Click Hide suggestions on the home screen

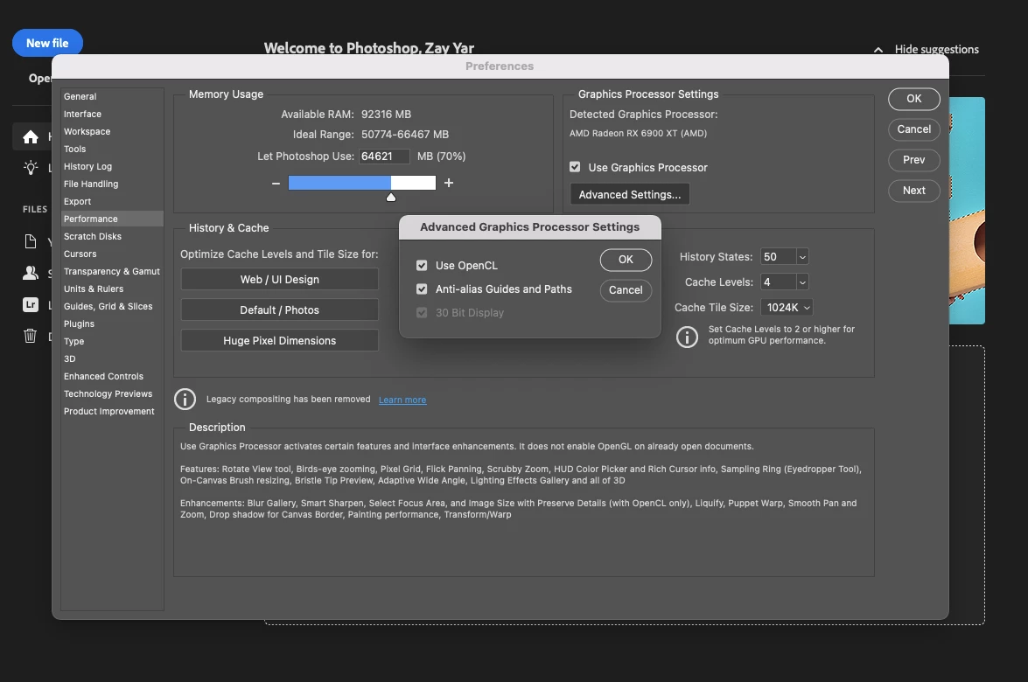[936, 49]
